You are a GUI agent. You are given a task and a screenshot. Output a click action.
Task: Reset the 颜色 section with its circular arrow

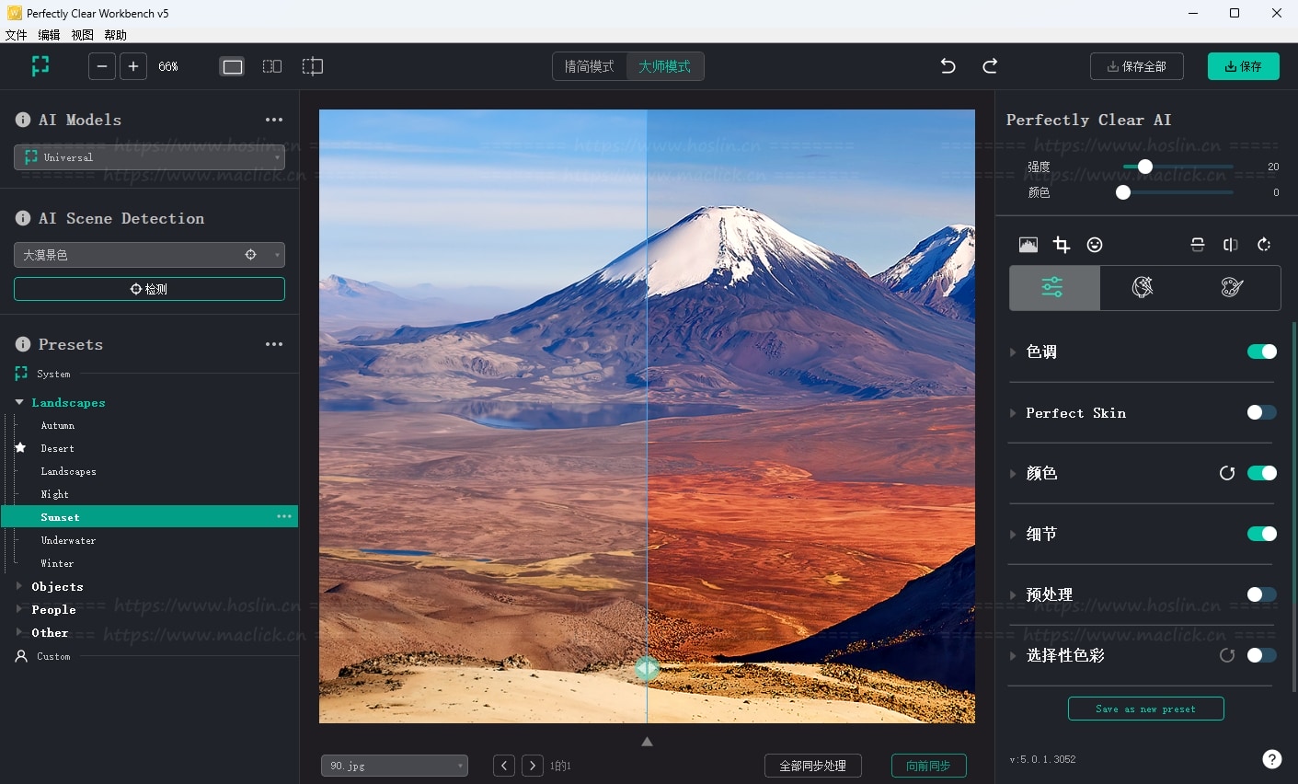1227,473
